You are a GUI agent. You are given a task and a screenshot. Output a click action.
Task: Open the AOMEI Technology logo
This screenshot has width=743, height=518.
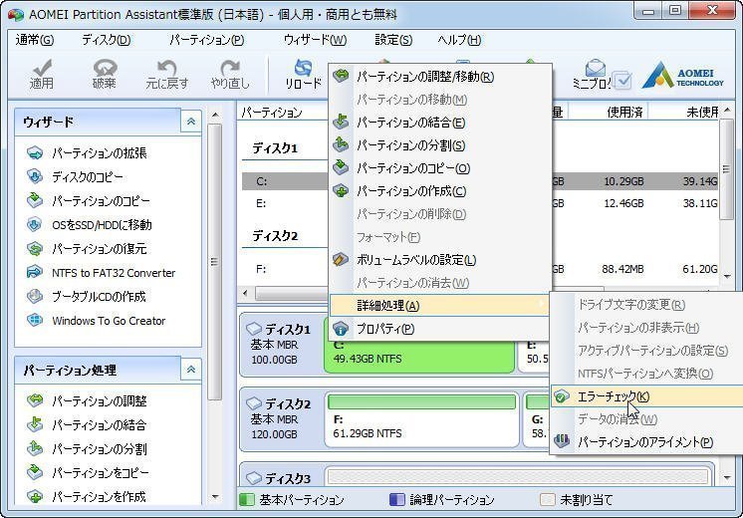682,76
